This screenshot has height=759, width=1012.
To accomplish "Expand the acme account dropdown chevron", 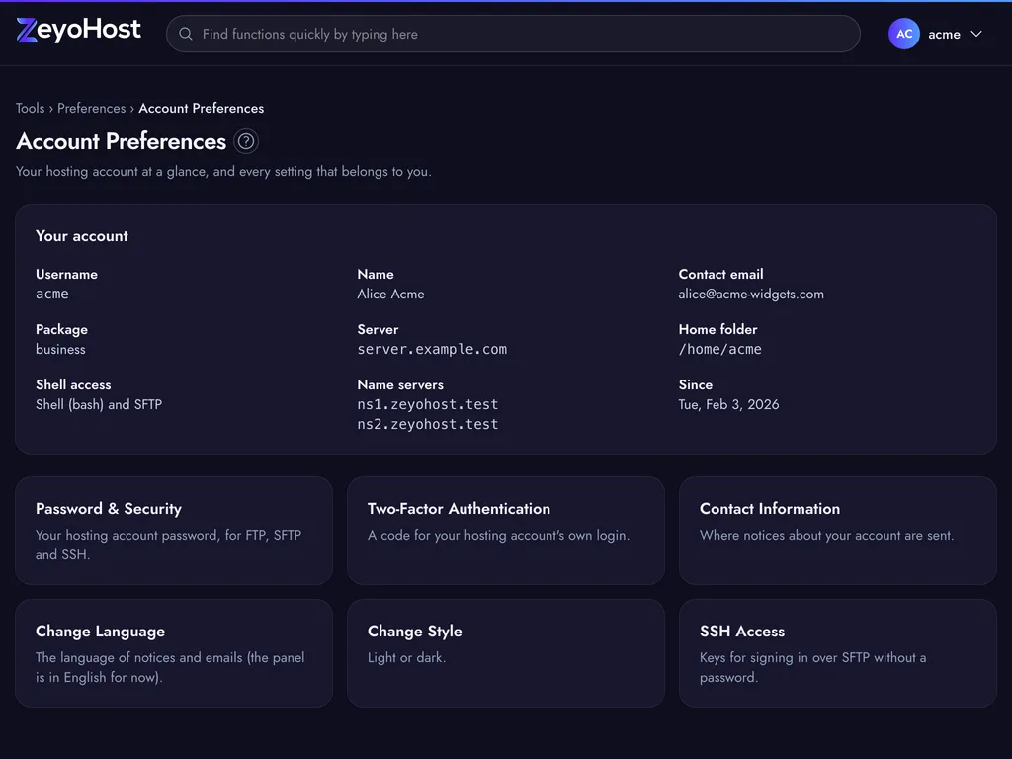I will [976, 34].
